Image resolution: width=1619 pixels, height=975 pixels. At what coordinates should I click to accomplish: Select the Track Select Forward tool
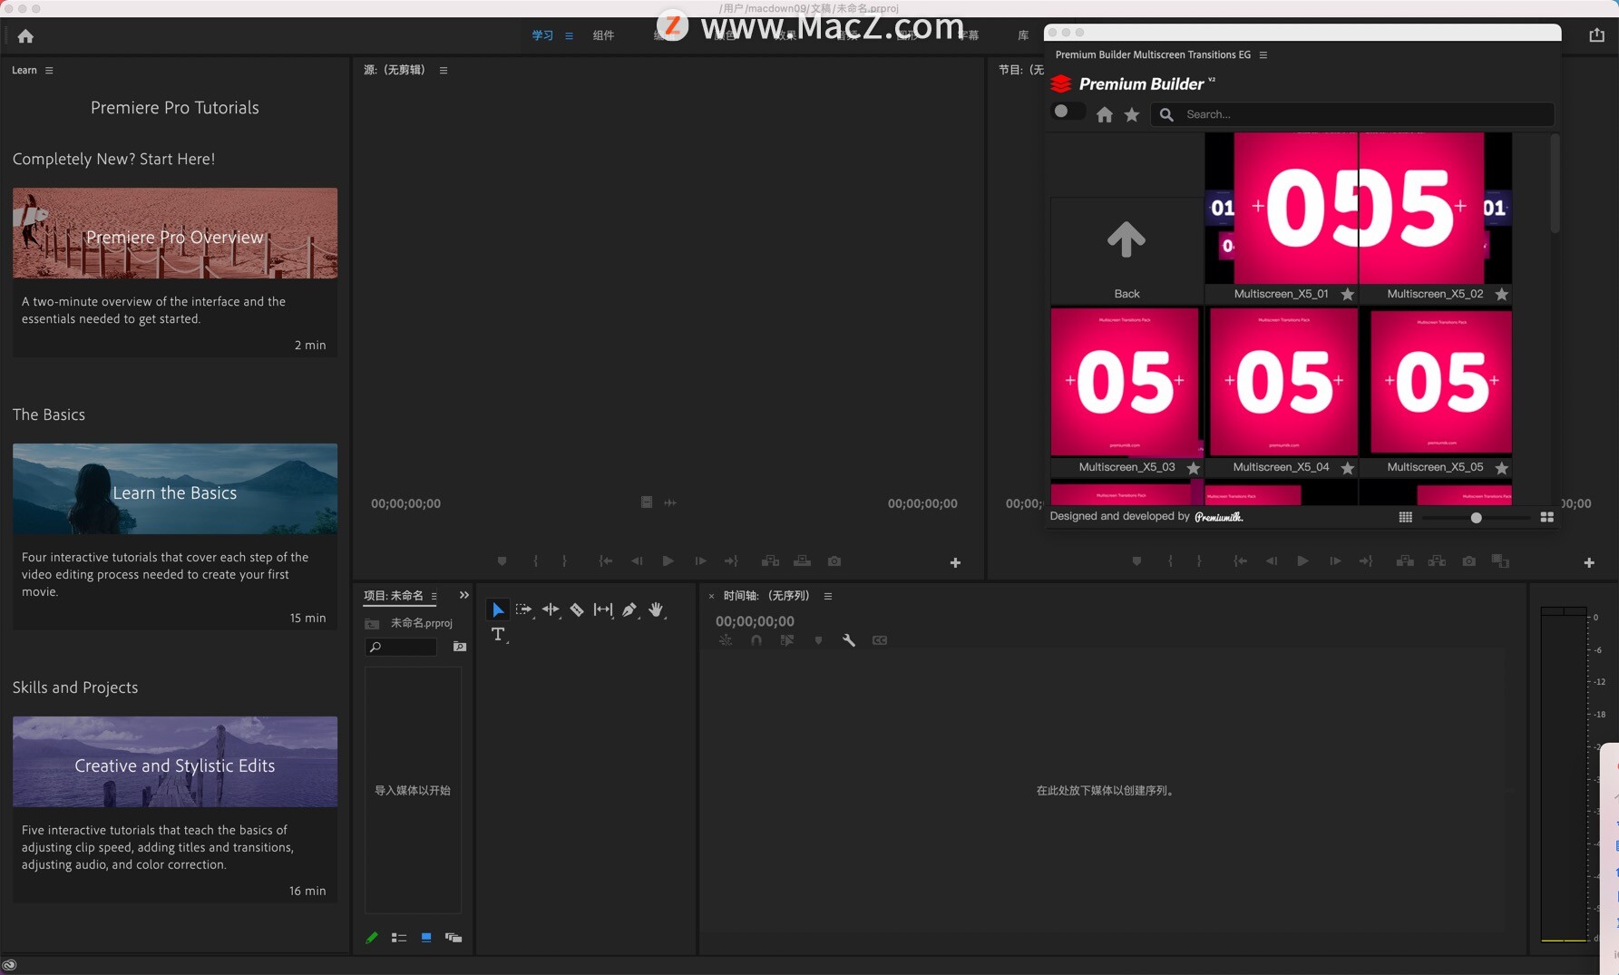pos(523,609)
